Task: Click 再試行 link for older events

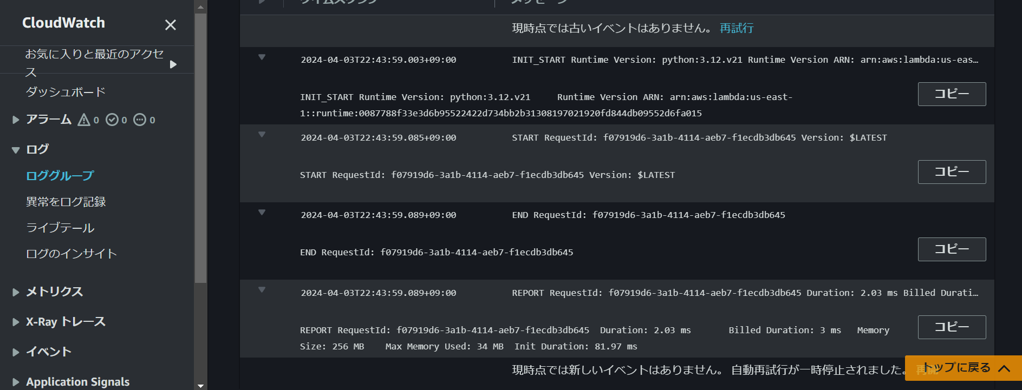Action: click(737, 28)
